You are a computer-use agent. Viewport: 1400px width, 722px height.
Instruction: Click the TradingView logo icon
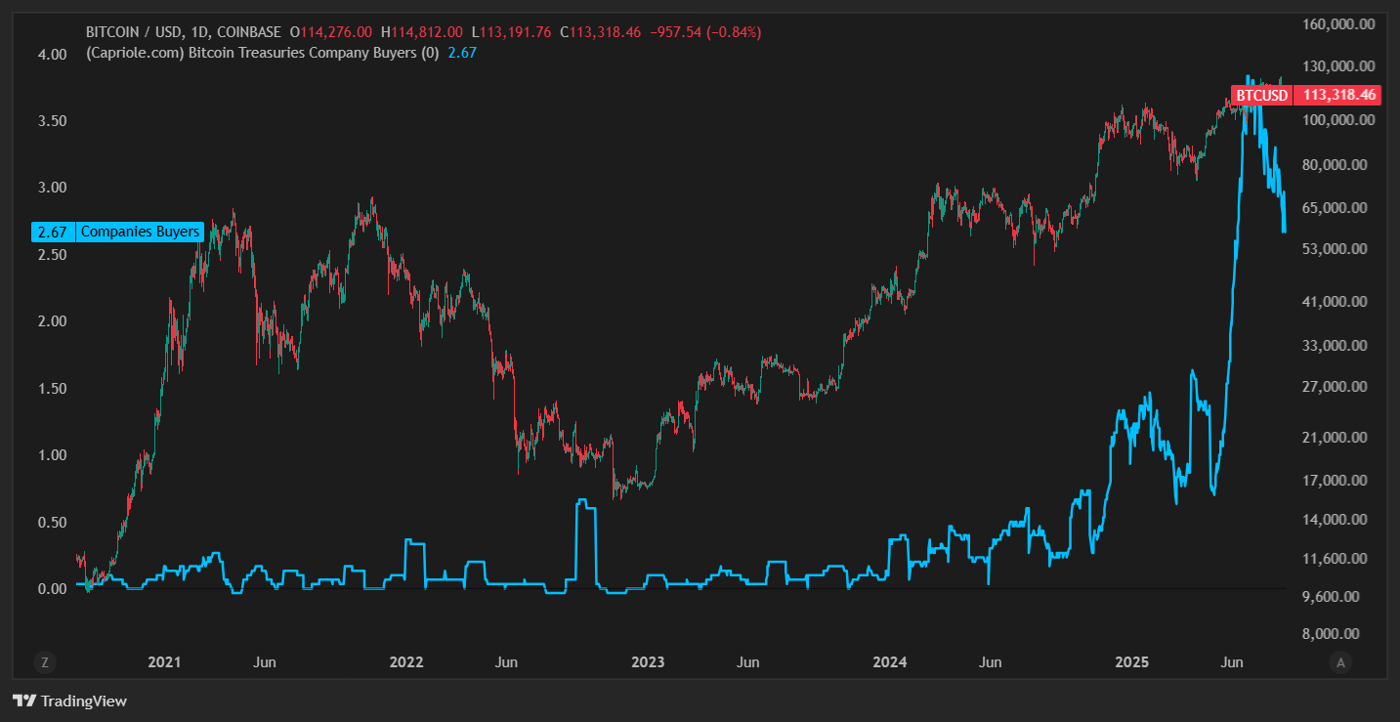pyautogui.click(x=24, y=701)
